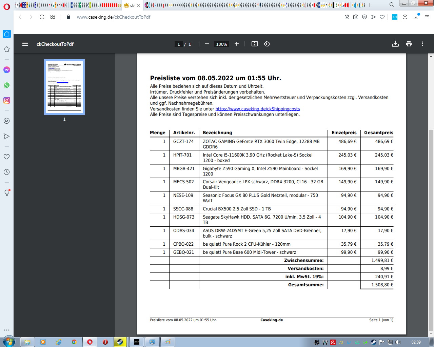Edit the 100% zoom level field

click(222, 44)
